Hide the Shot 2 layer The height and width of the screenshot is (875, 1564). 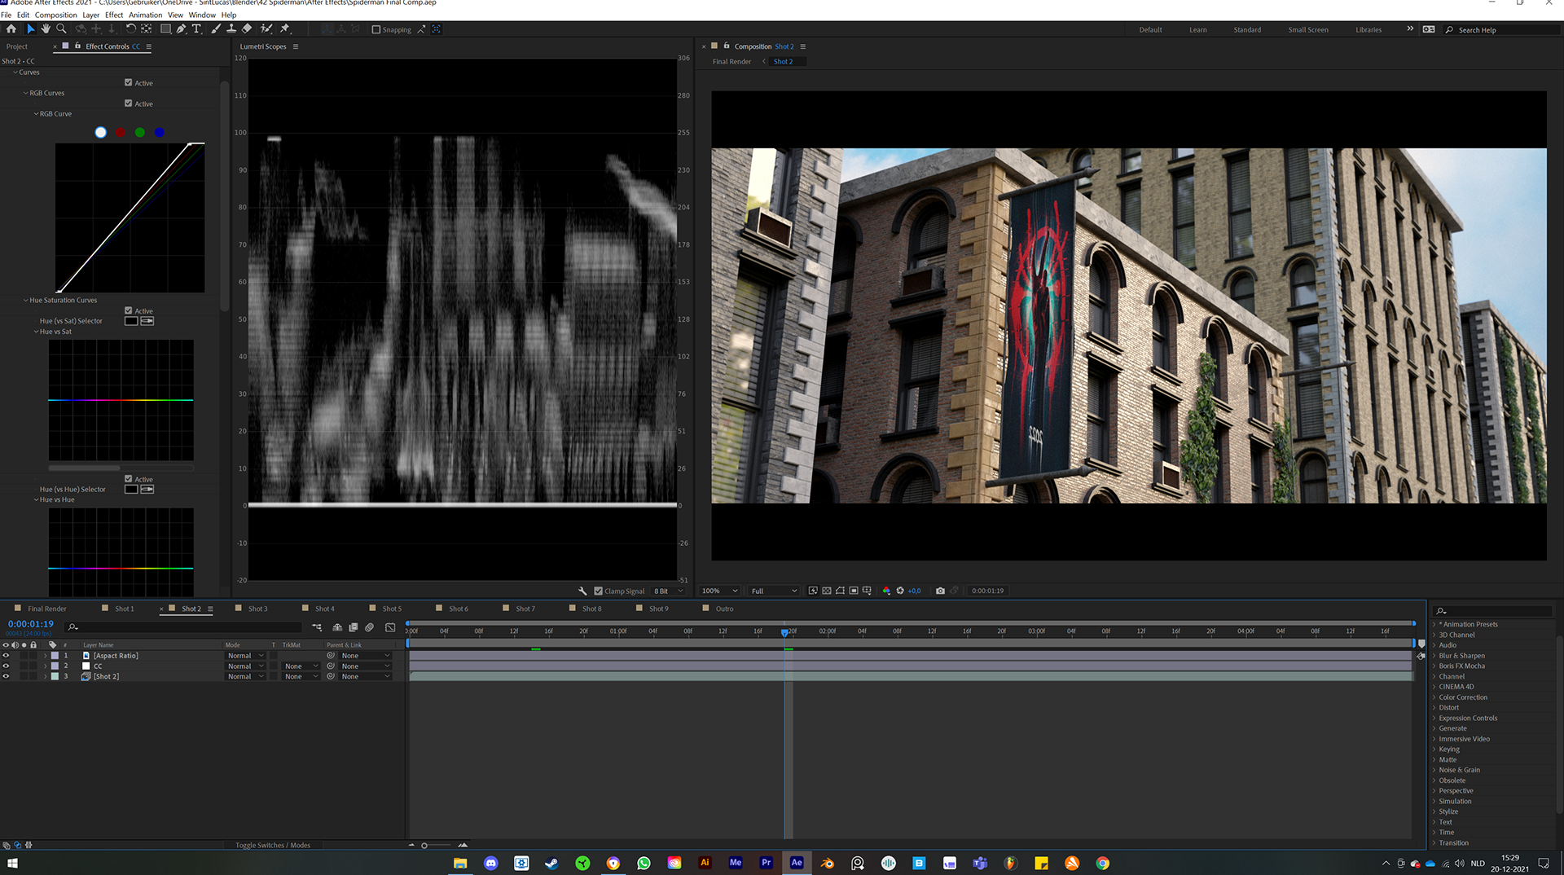pos(6,677)
